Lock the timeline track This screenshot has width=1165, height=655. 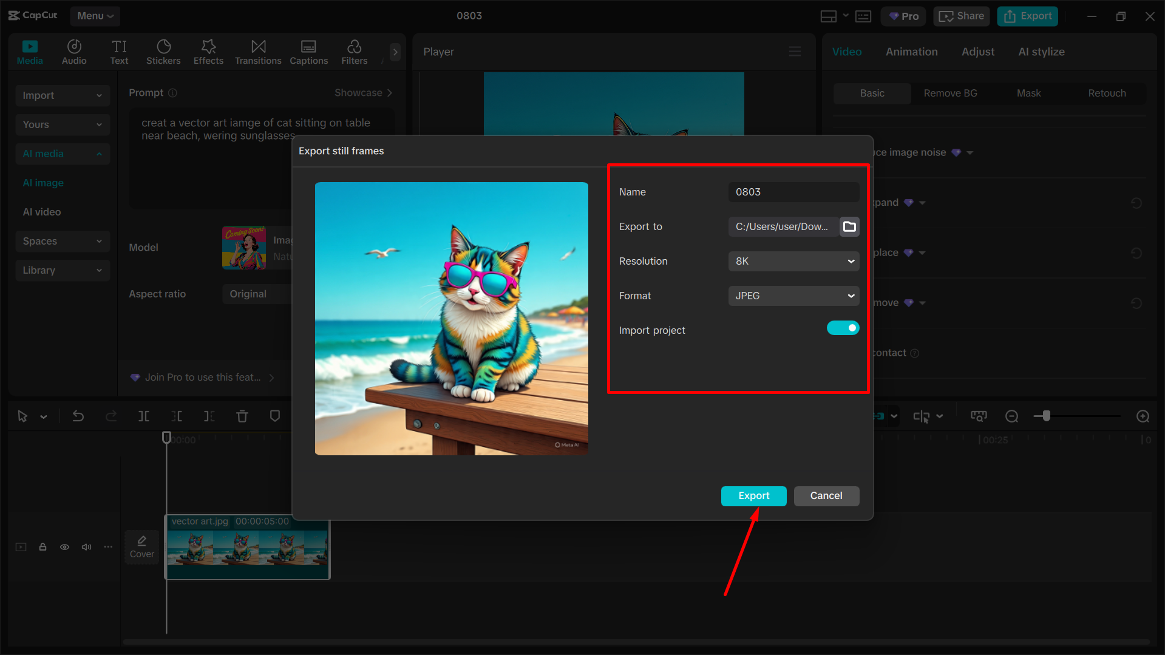42,546
